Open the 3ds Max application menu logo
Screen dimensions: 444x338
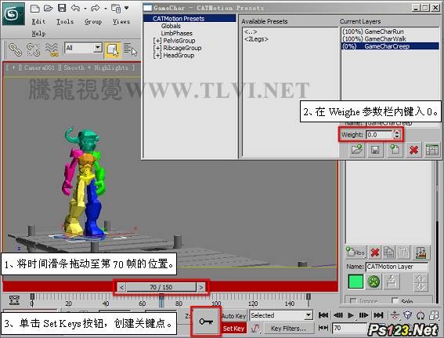[x=13, y=13]
